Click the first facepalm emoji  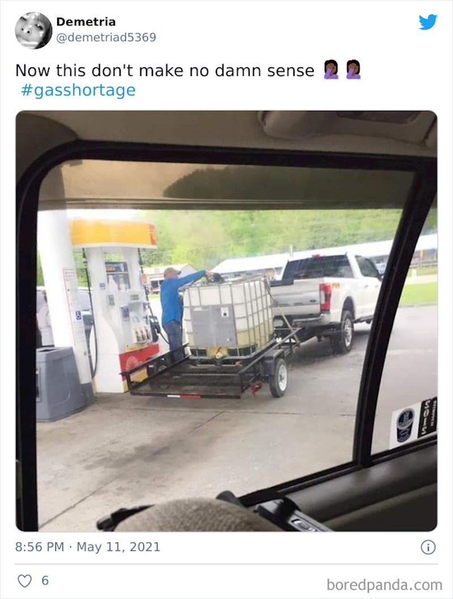coord(331,70)
